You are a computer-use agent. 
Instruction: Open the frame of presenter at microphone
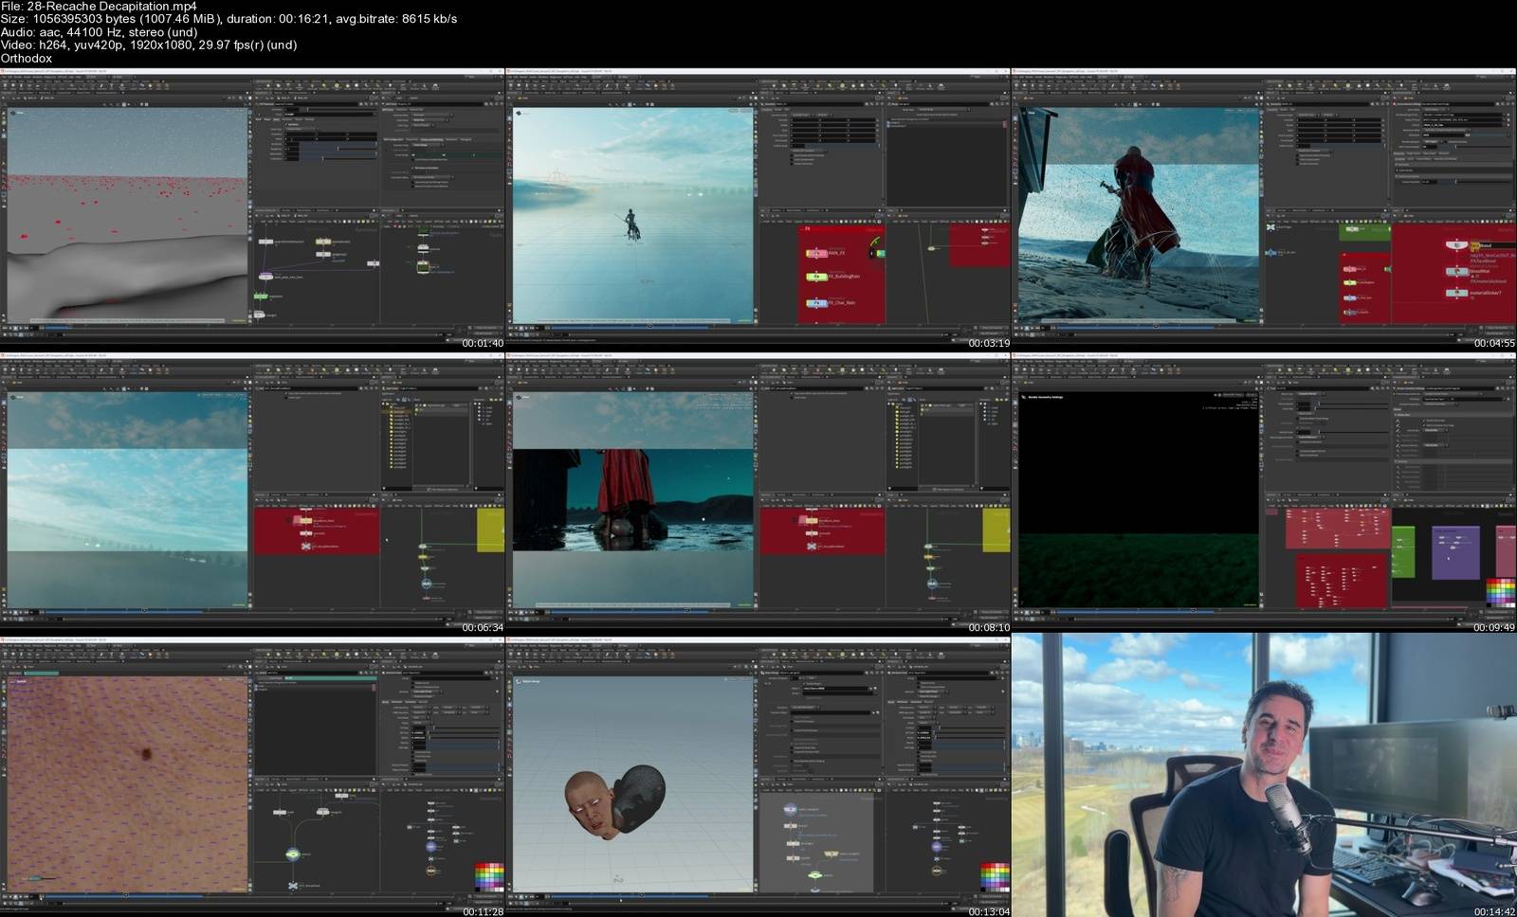click(x=1264, y=777)
